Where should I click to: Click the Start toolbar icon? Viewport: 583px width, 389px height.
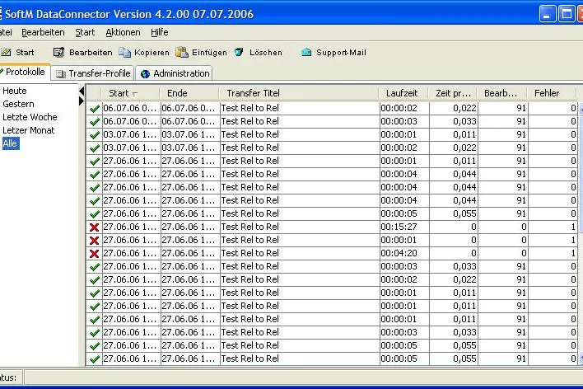pos(6,53)
